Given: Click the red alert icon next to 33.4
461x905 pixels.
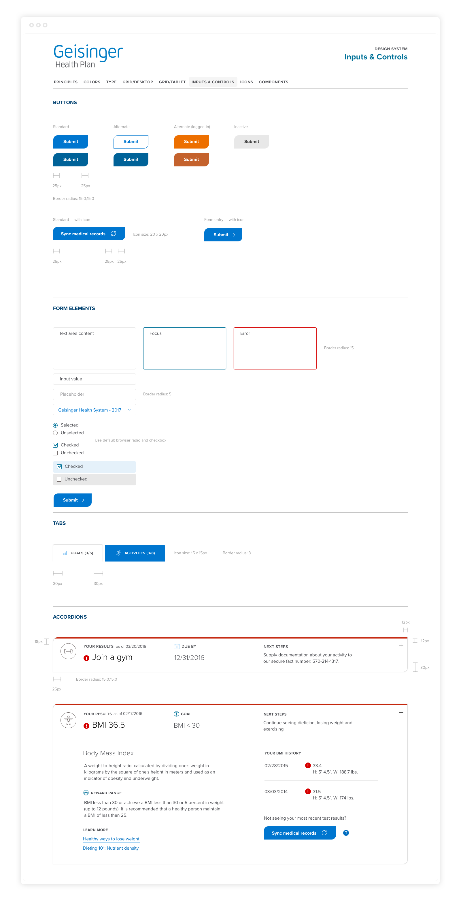Looking at the screenshot, I should click(x=308, y=765).
